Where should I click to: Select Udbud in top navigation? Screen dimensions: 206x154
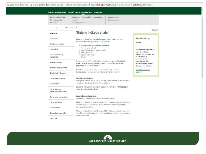click(x=70, y=12)
